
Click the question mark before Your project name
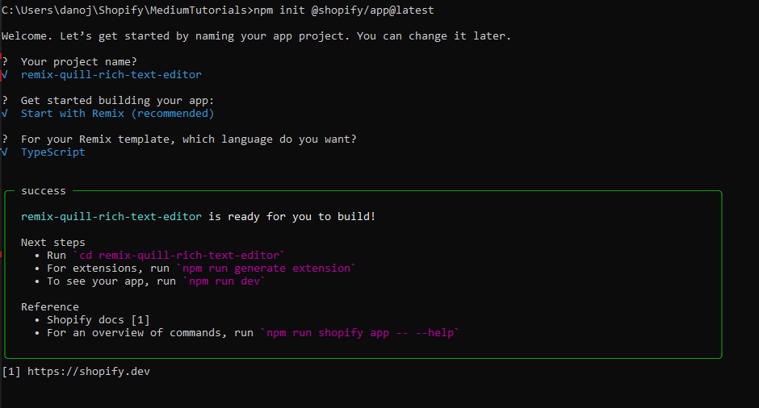pos(5,62)
